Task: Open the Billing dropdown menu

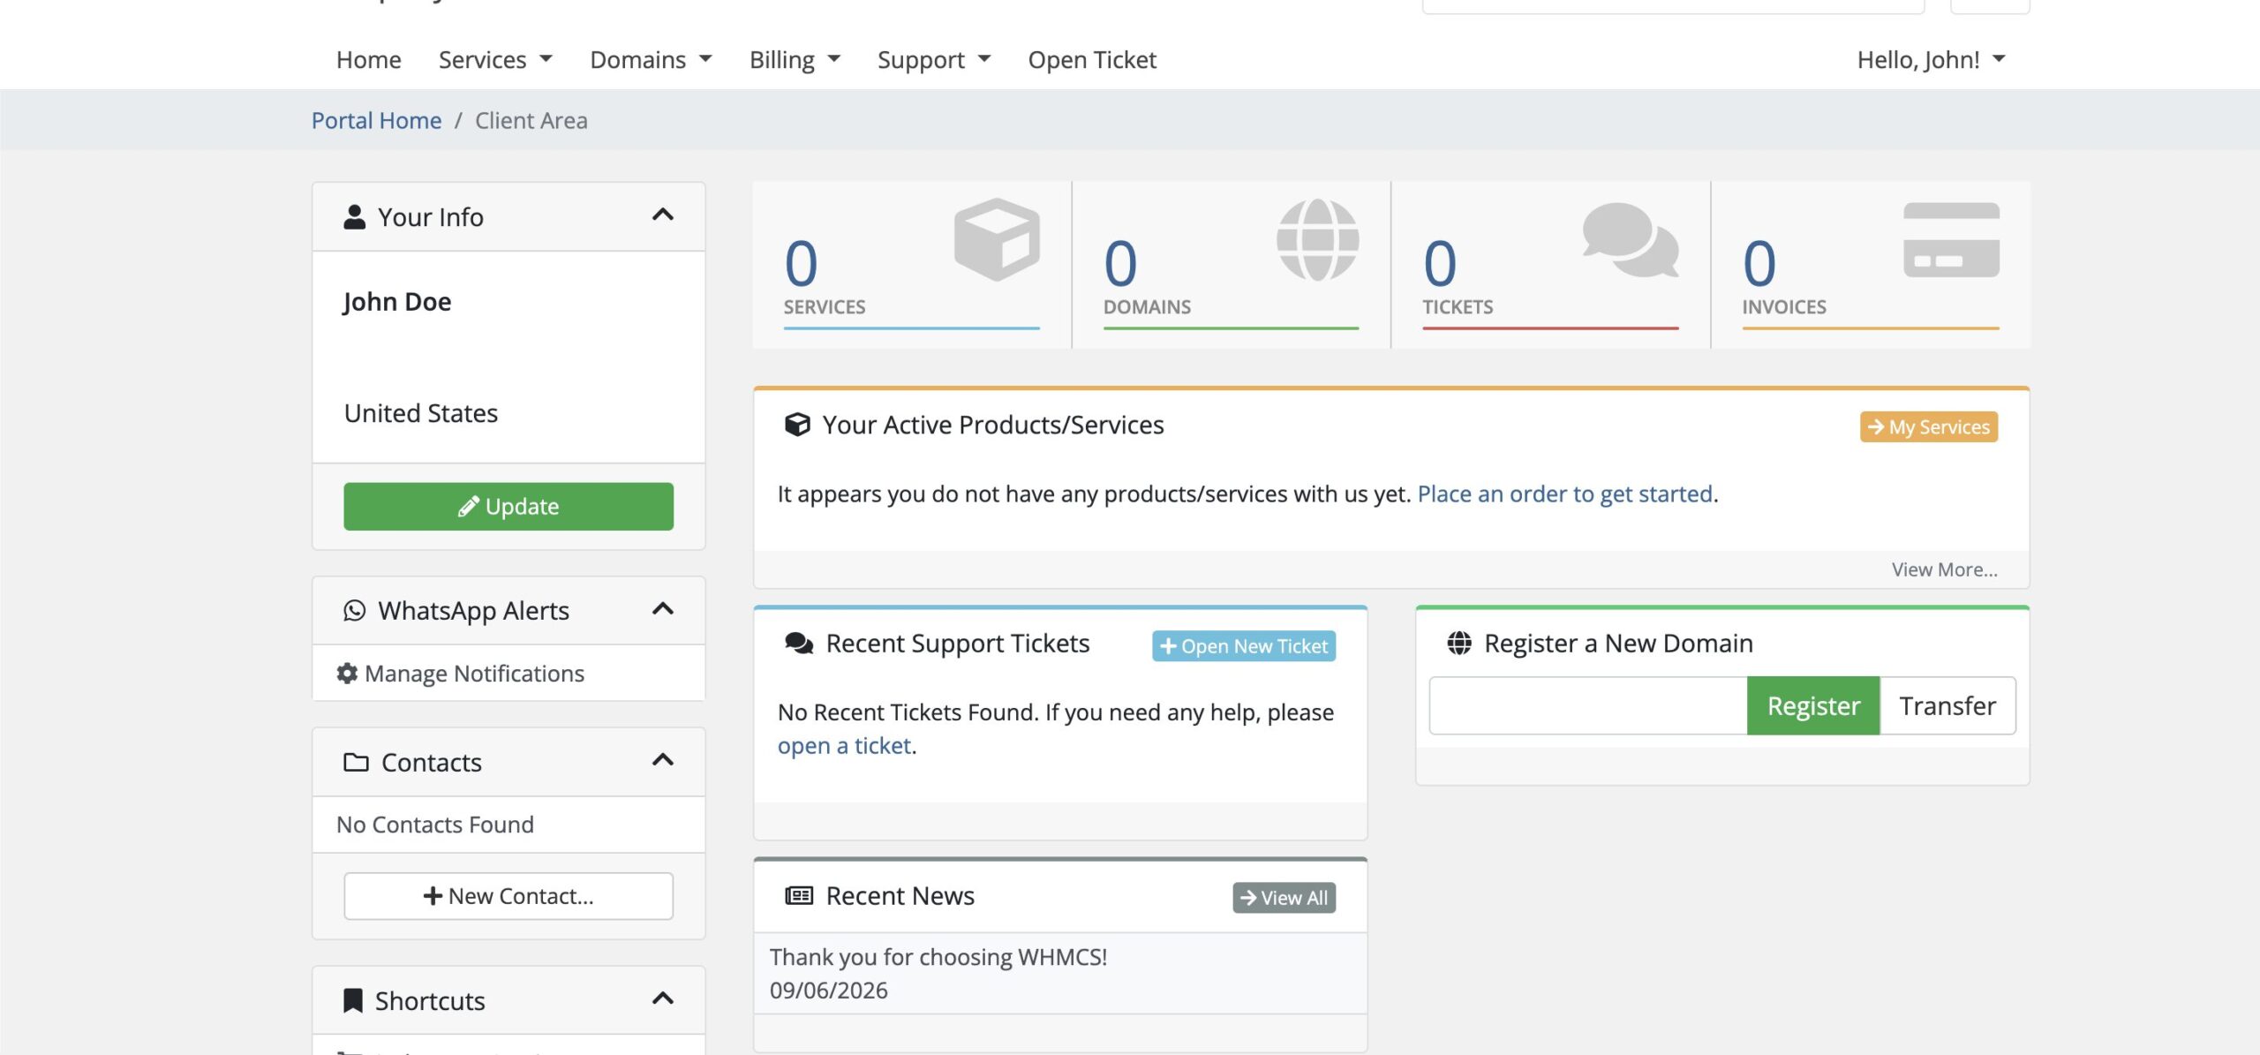Action: coord(795,59)
